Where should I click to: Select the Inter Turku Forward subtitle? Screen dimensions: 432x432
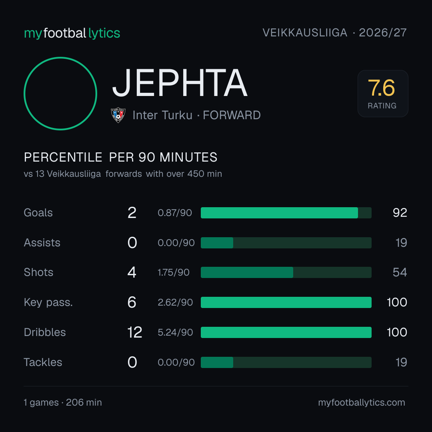click(196, 115)
